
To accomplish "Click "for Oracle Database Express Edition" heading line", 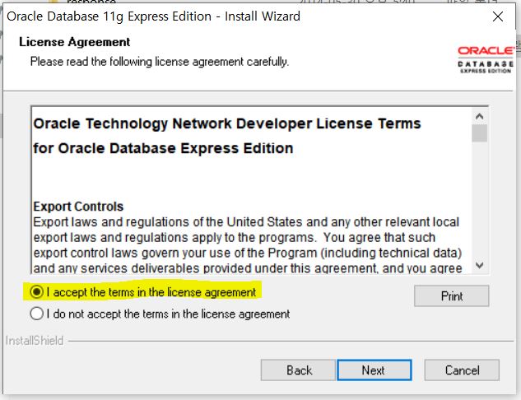I will click(x=163, y=148).
